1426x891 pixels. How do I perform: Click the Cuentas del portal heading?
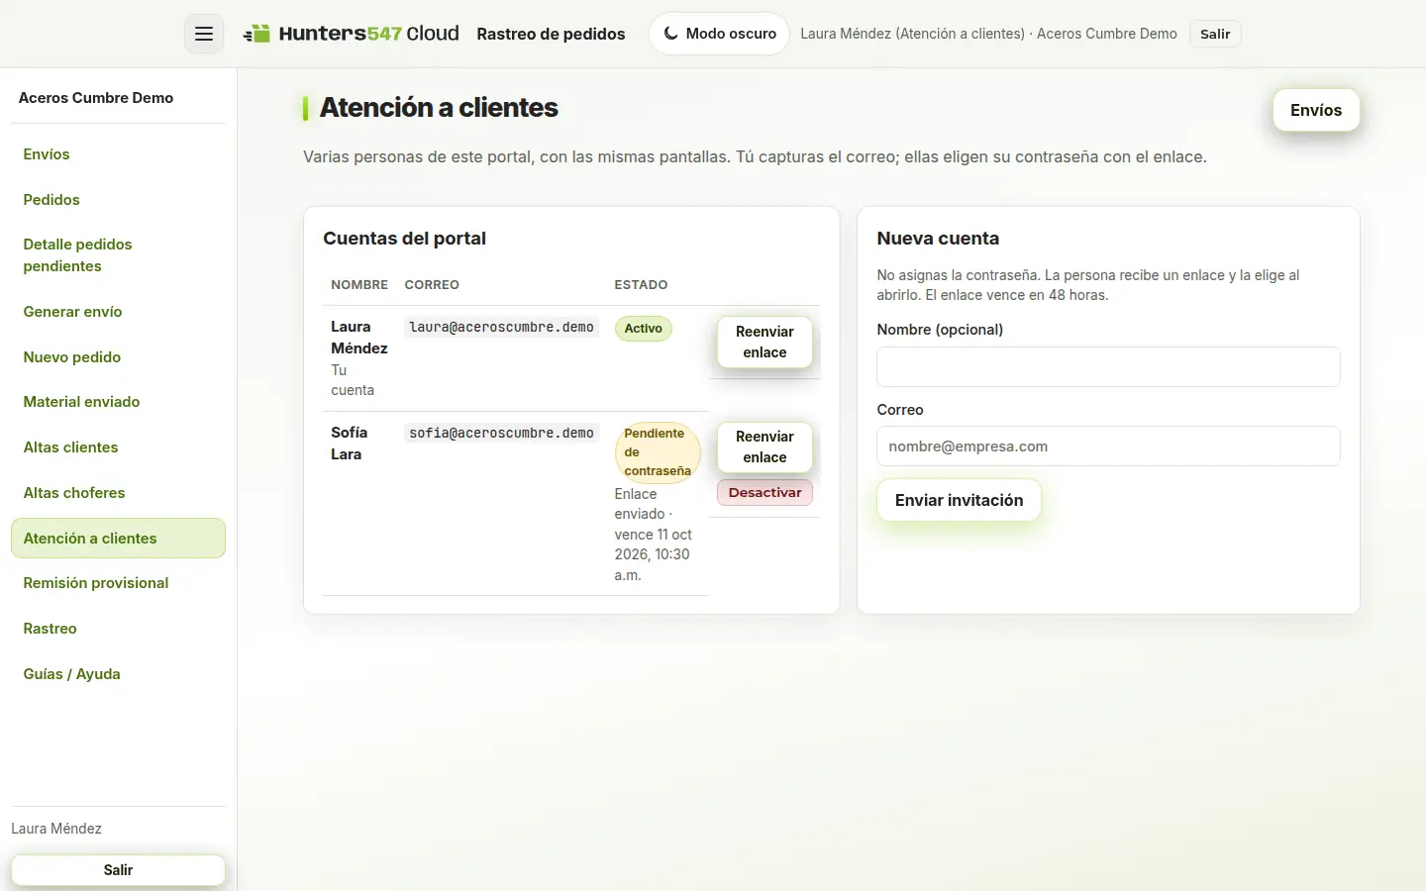(x=404, y=239)
